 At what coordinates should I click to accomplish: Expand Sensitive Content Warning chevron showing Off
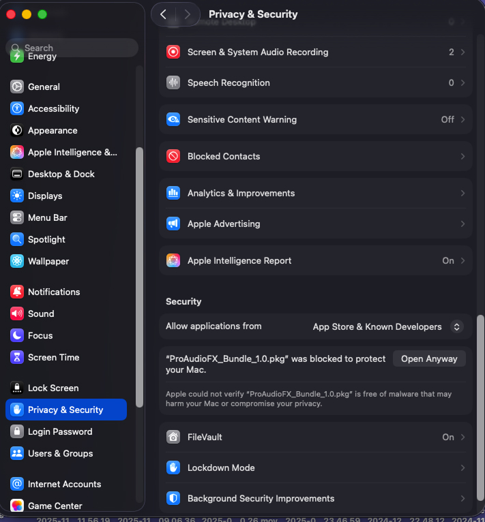pyautogui.click(x=462, y=120)
